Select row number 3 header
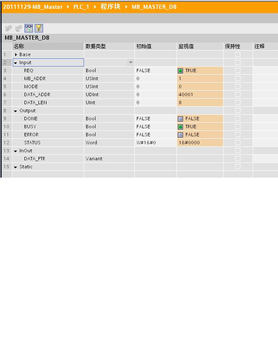The image size is (278, 348). [x=7, y=70]
